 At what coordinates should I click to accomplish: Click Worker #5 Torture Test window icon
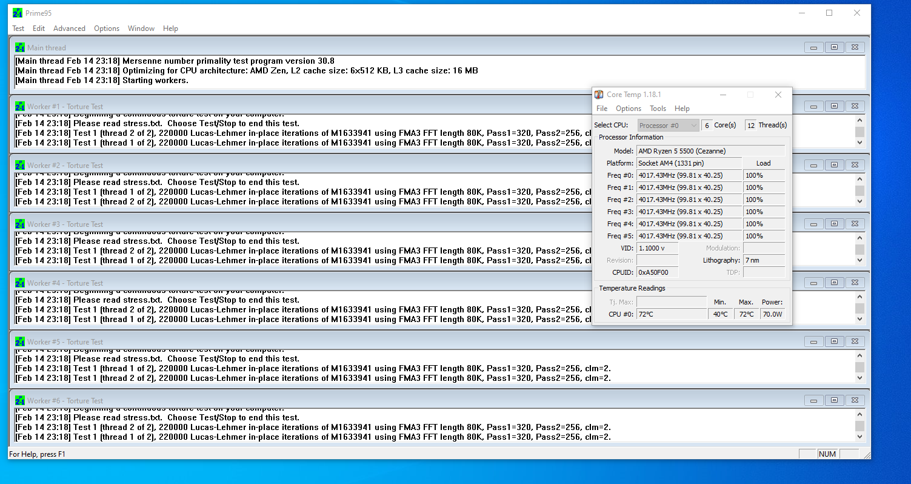tap(20, 341)
